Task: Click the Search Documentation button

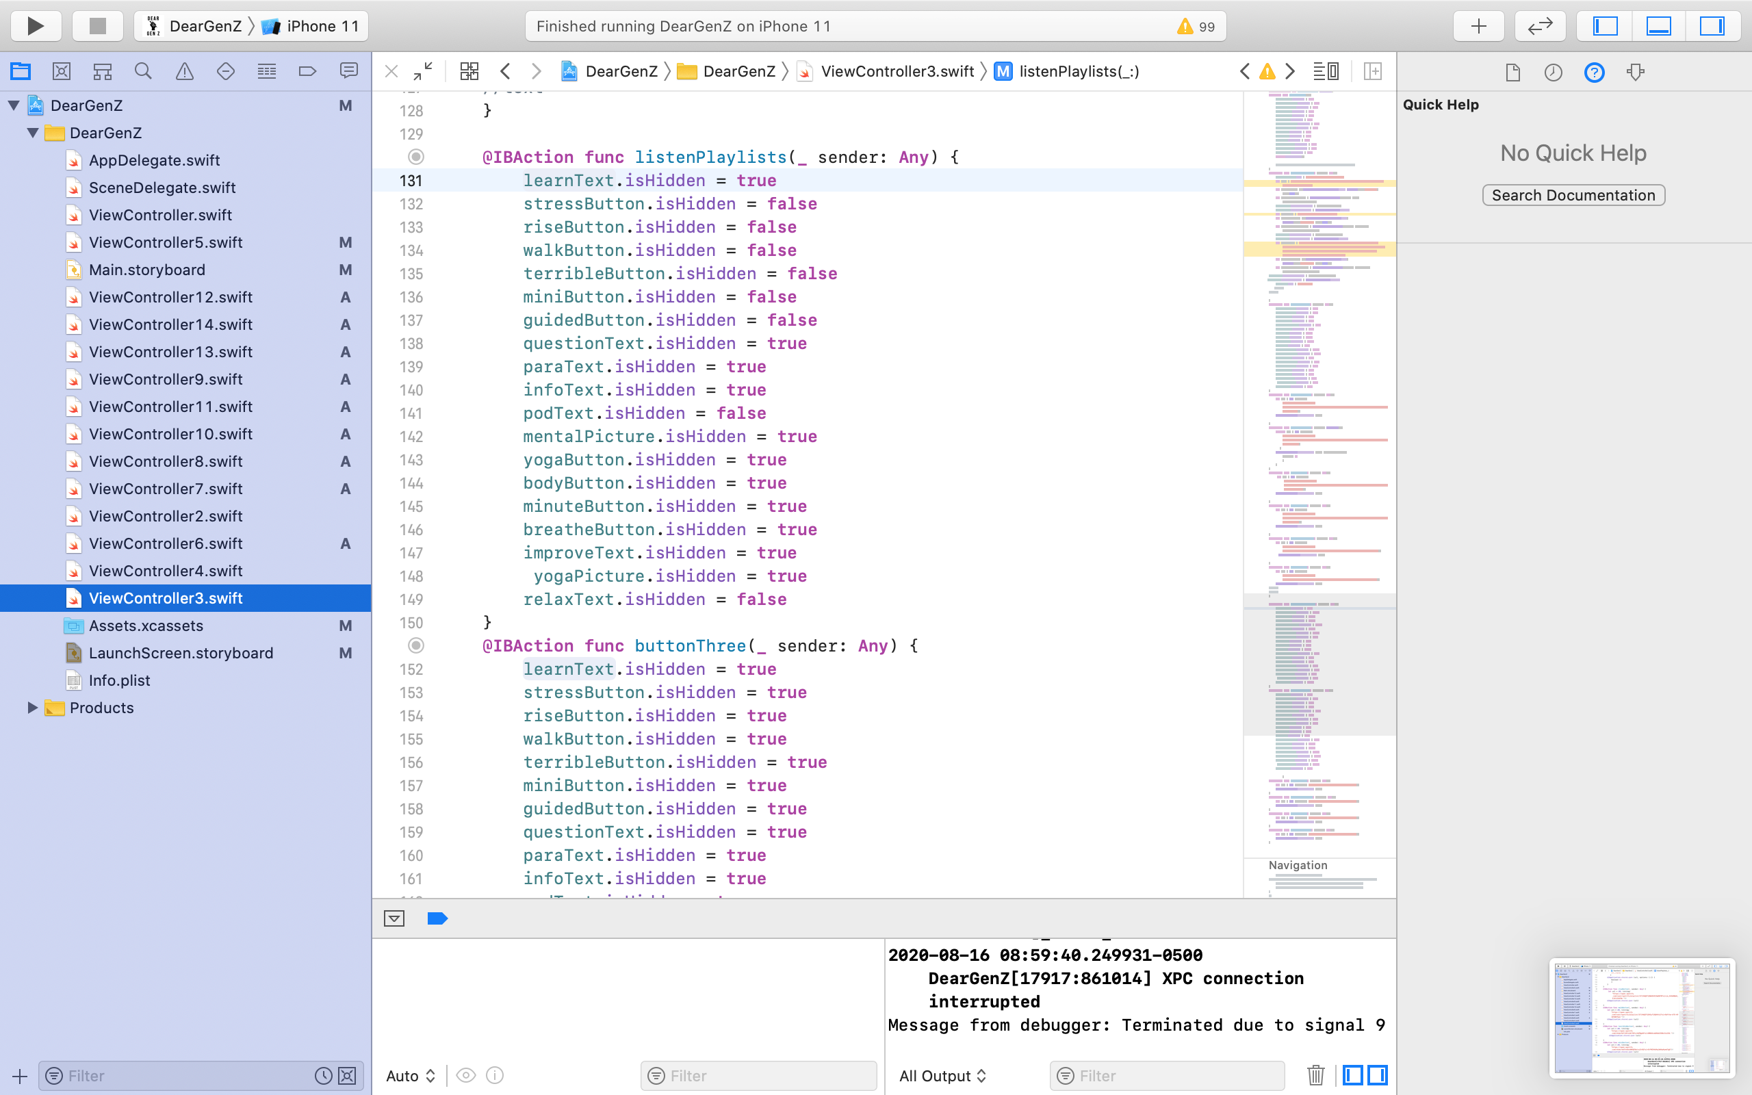Action: [1573, 195]
